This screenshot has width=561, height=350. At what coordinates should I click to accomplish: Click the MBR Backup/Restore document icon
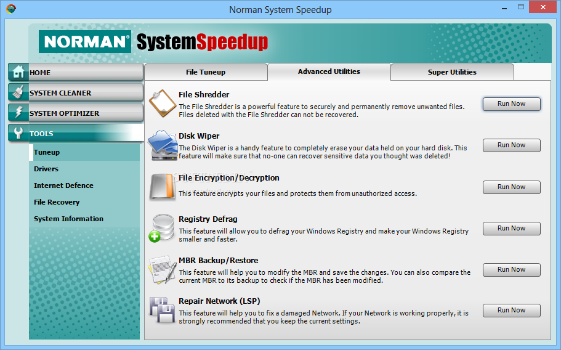pyautogui.click(x=163, y=269)
